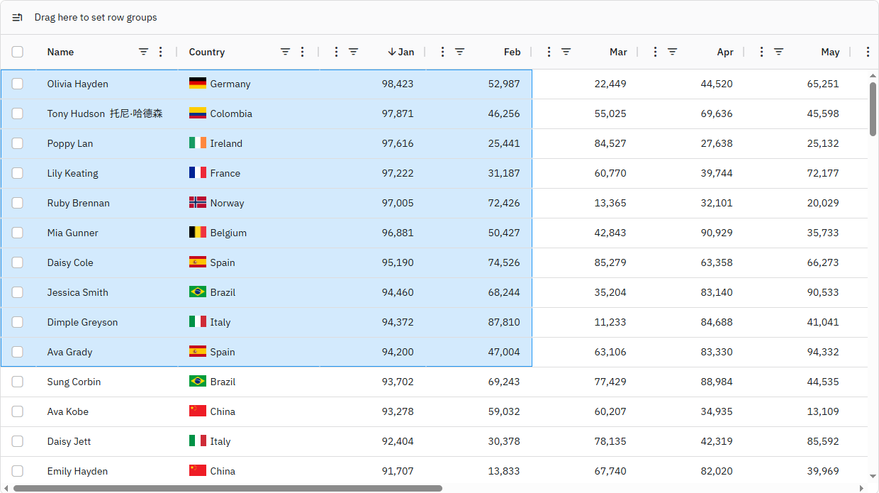
Task: Open the filter for the Country column
Action: [x=285, y=52]
